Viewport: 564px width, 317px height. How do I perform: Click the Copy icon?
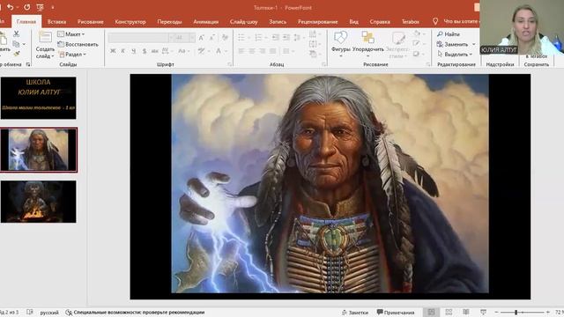point(16,44)
